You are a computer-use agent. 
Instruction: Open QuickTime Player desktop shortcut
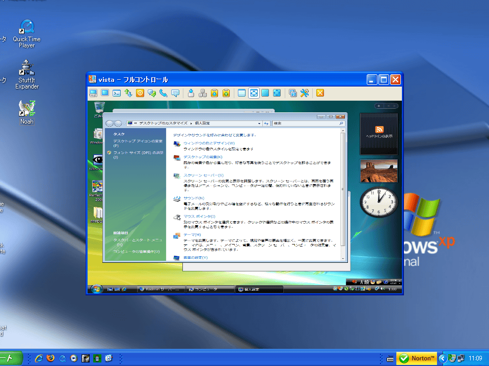click(x=27, y=34)
